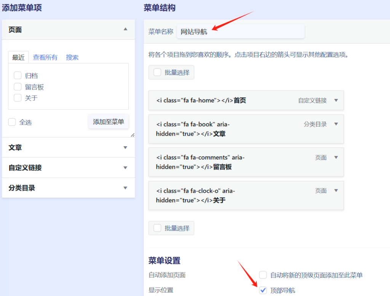This screenshot has height=296, width=390.
Task: Click the 添加至菜单 button
Action: [109, 122]
